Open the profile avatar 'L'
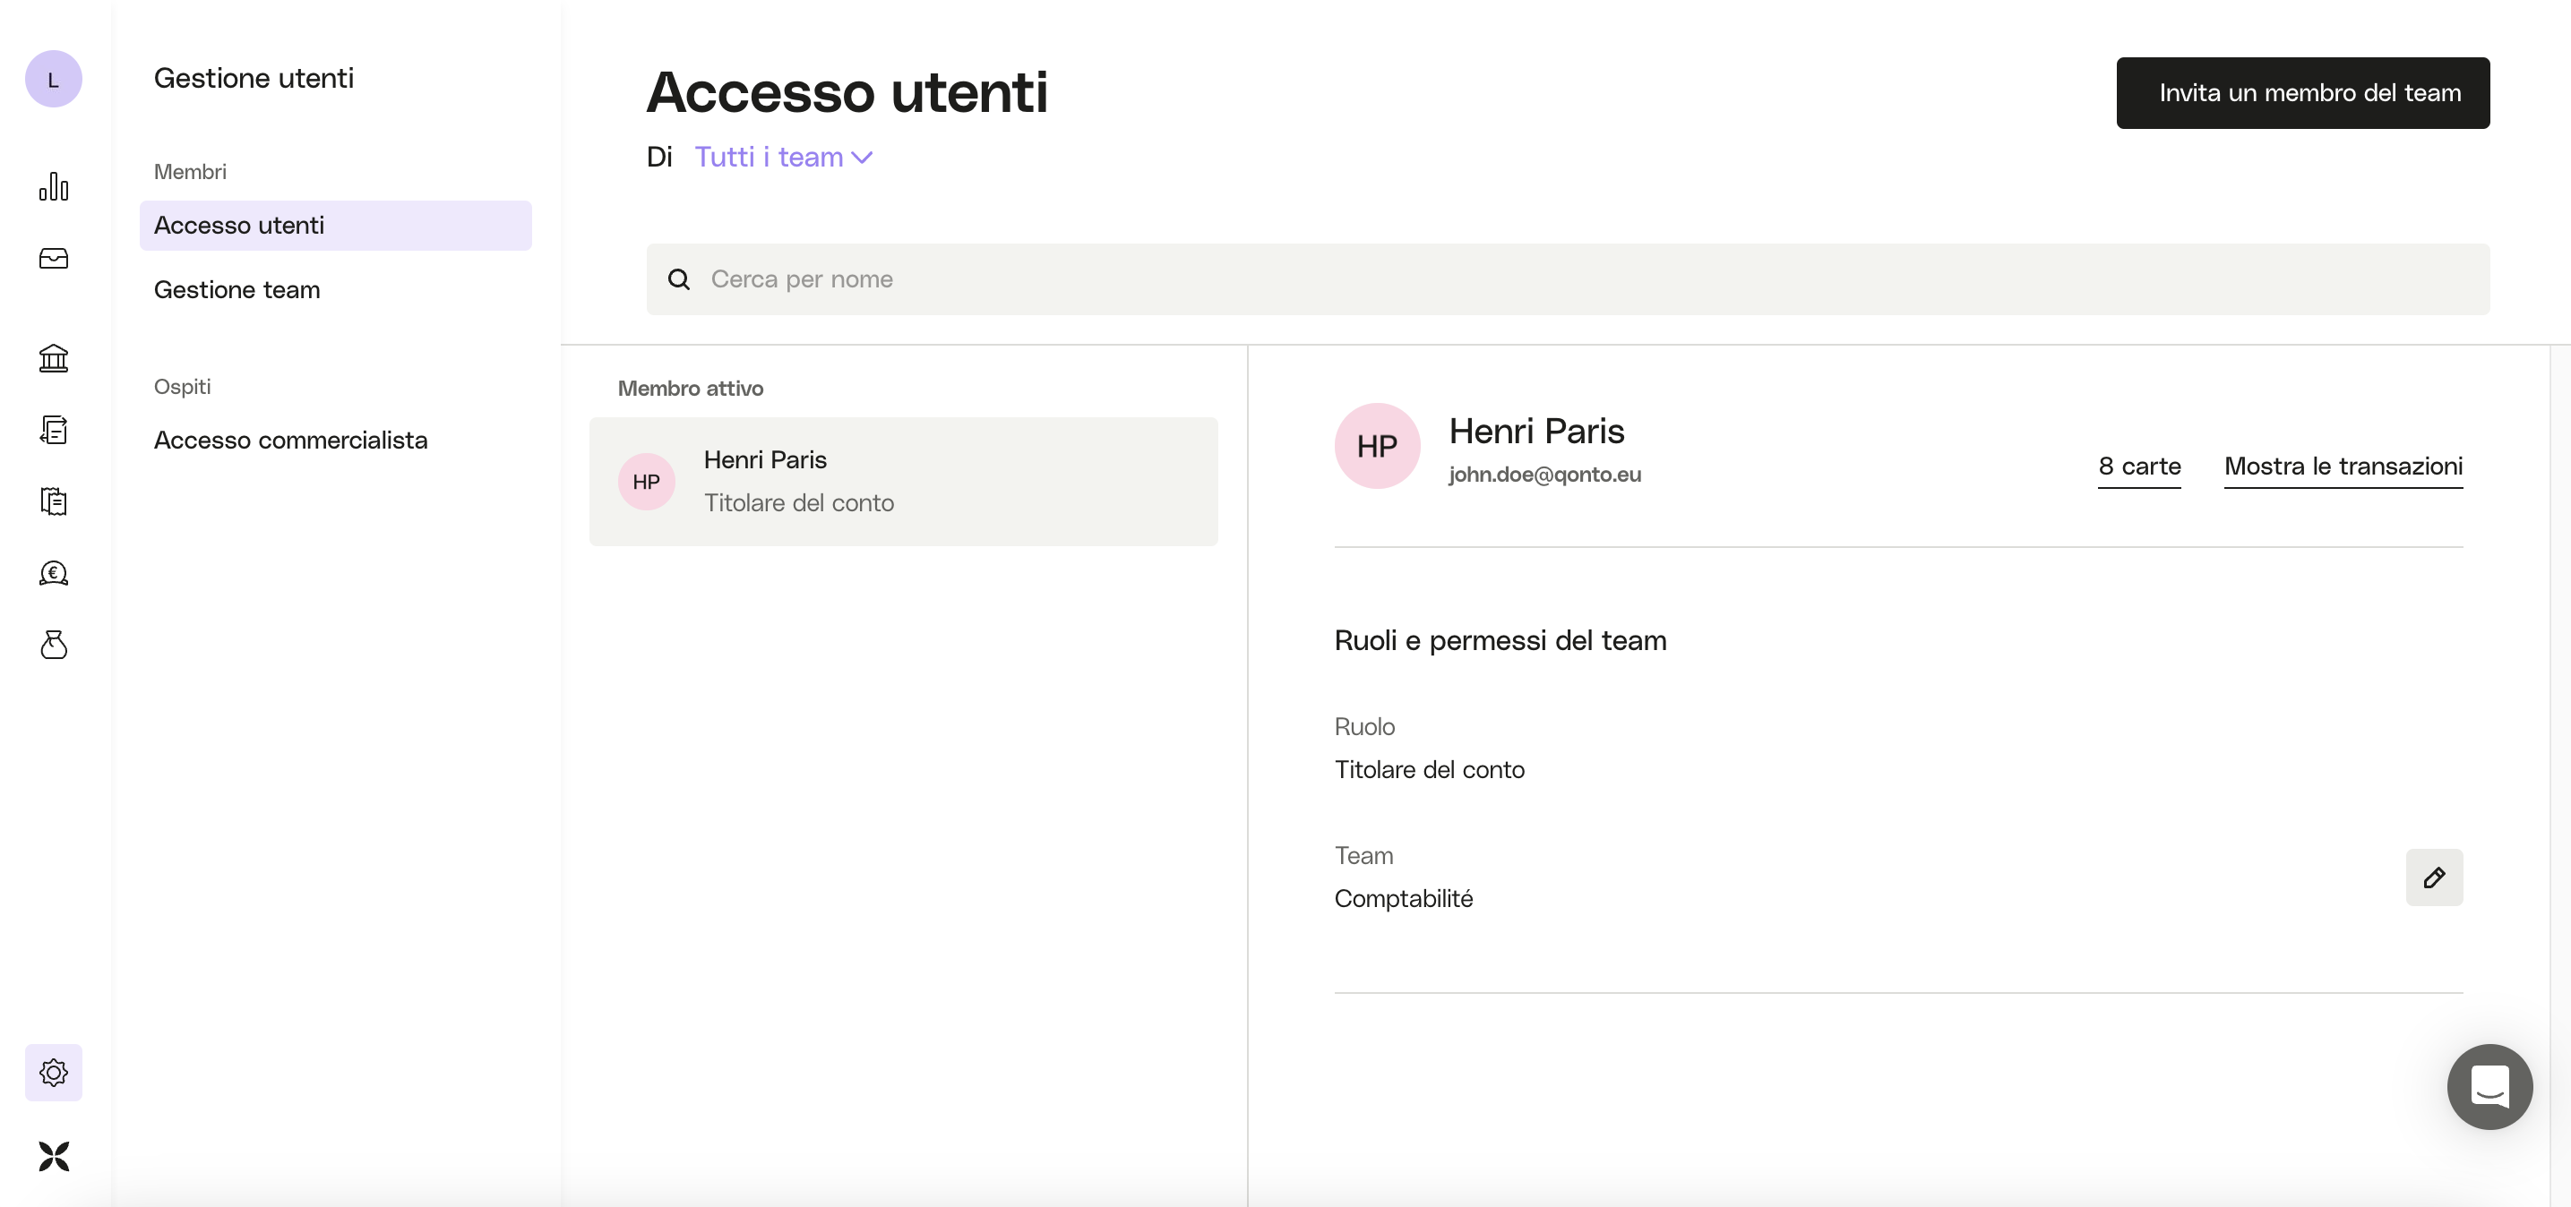The height and width of the screenshot is (1207, 2571). [53, 79]
